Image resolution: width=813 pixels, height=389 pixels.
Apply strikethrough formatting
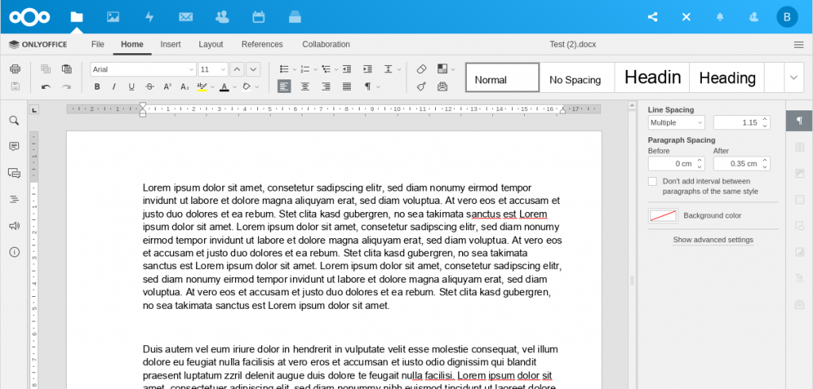point(150,87)
